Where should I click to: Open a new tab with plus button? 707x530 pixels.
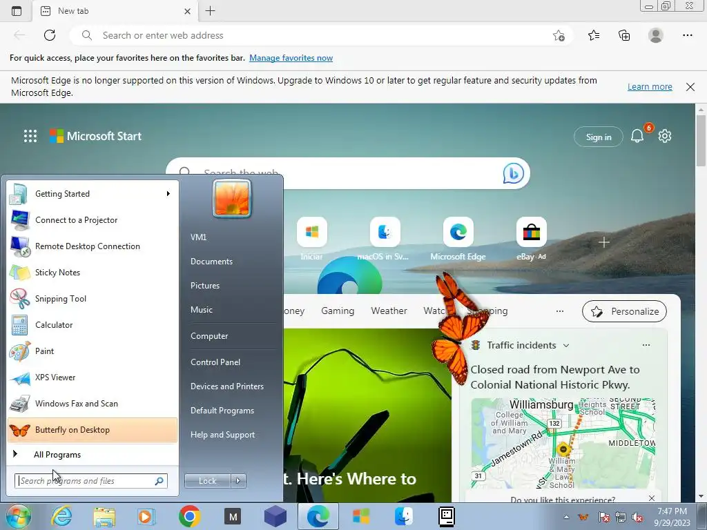210,11
